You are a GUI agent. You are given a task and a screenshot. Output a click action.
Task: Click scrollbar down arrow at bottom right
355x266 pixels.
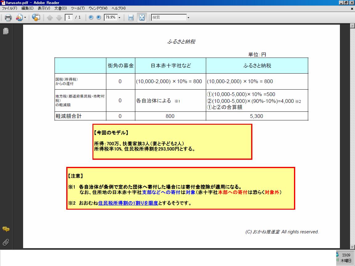352,247
